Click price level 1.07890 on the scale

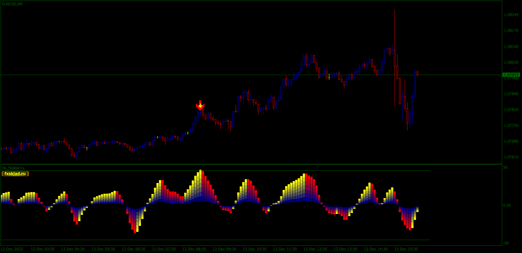click(511, 94)
